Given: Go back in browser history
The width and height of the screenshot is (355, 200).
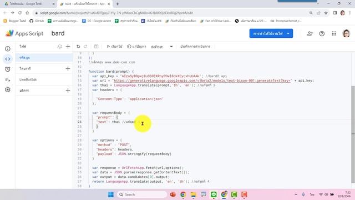Looking at the screenshot, I should (x=5, y=13).
